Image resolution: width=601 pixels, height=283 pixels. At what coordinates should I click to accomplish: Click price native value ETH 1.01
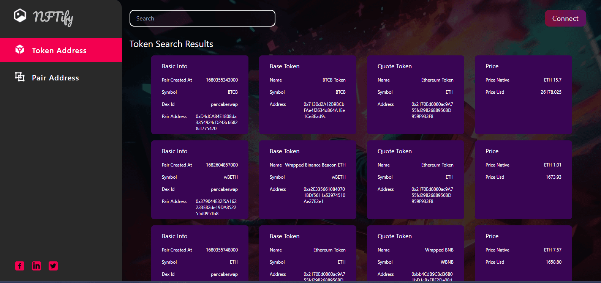tap(552, 165)
